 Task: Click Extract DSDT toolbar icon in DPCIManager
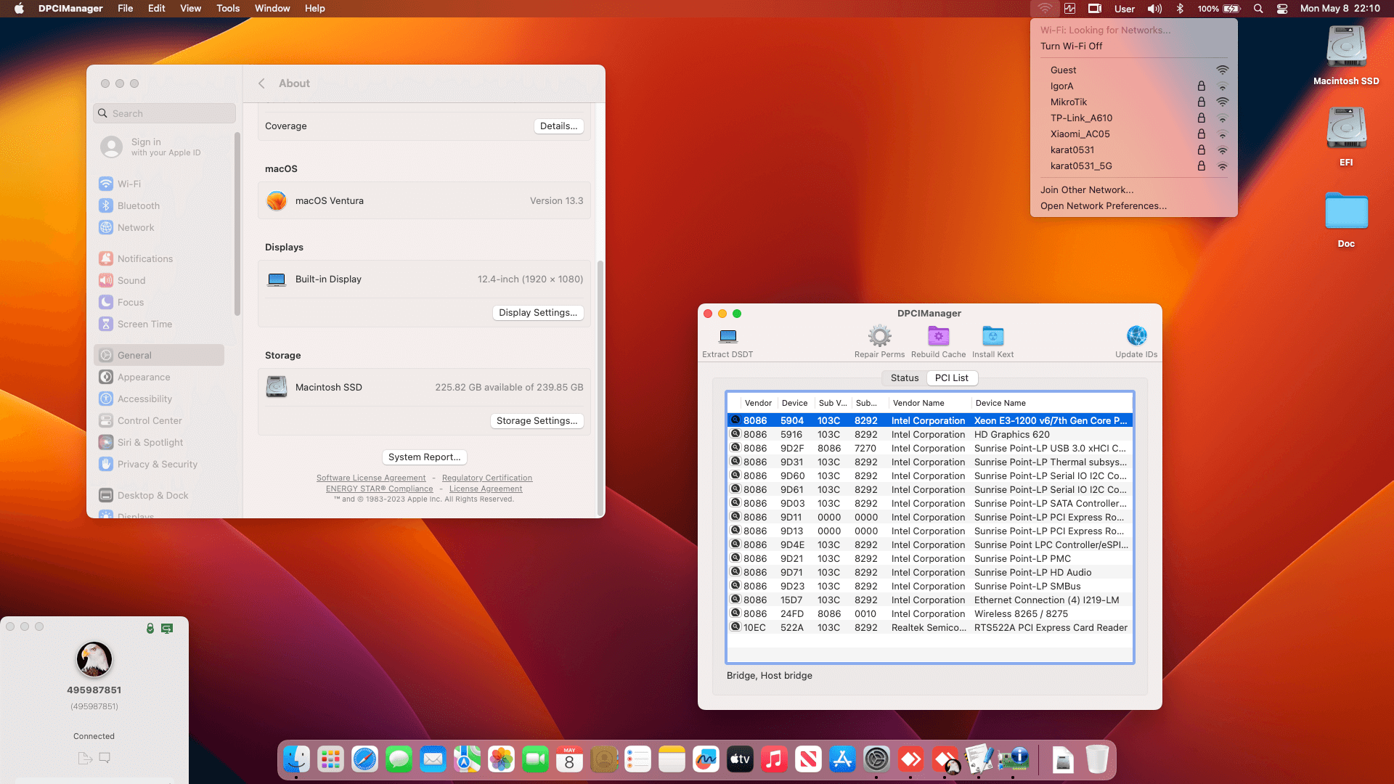tap(727, 336)
